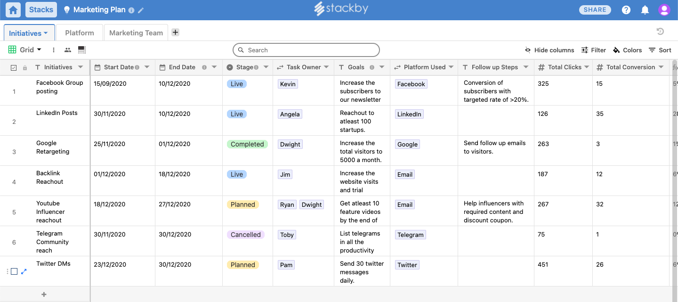Expand the Twitter DMs row
Image resolution: width=678 pixels, height=302 pixels.
point(24,271)
